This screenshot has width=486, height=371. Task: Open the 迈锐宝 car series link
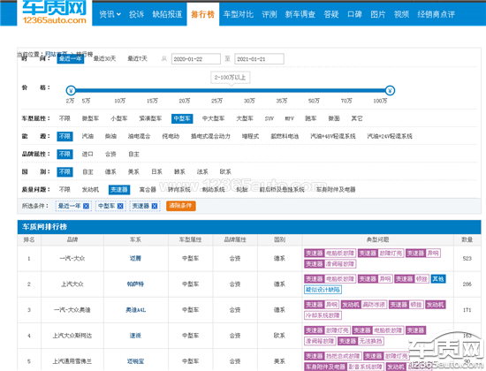tap(135, 361)
